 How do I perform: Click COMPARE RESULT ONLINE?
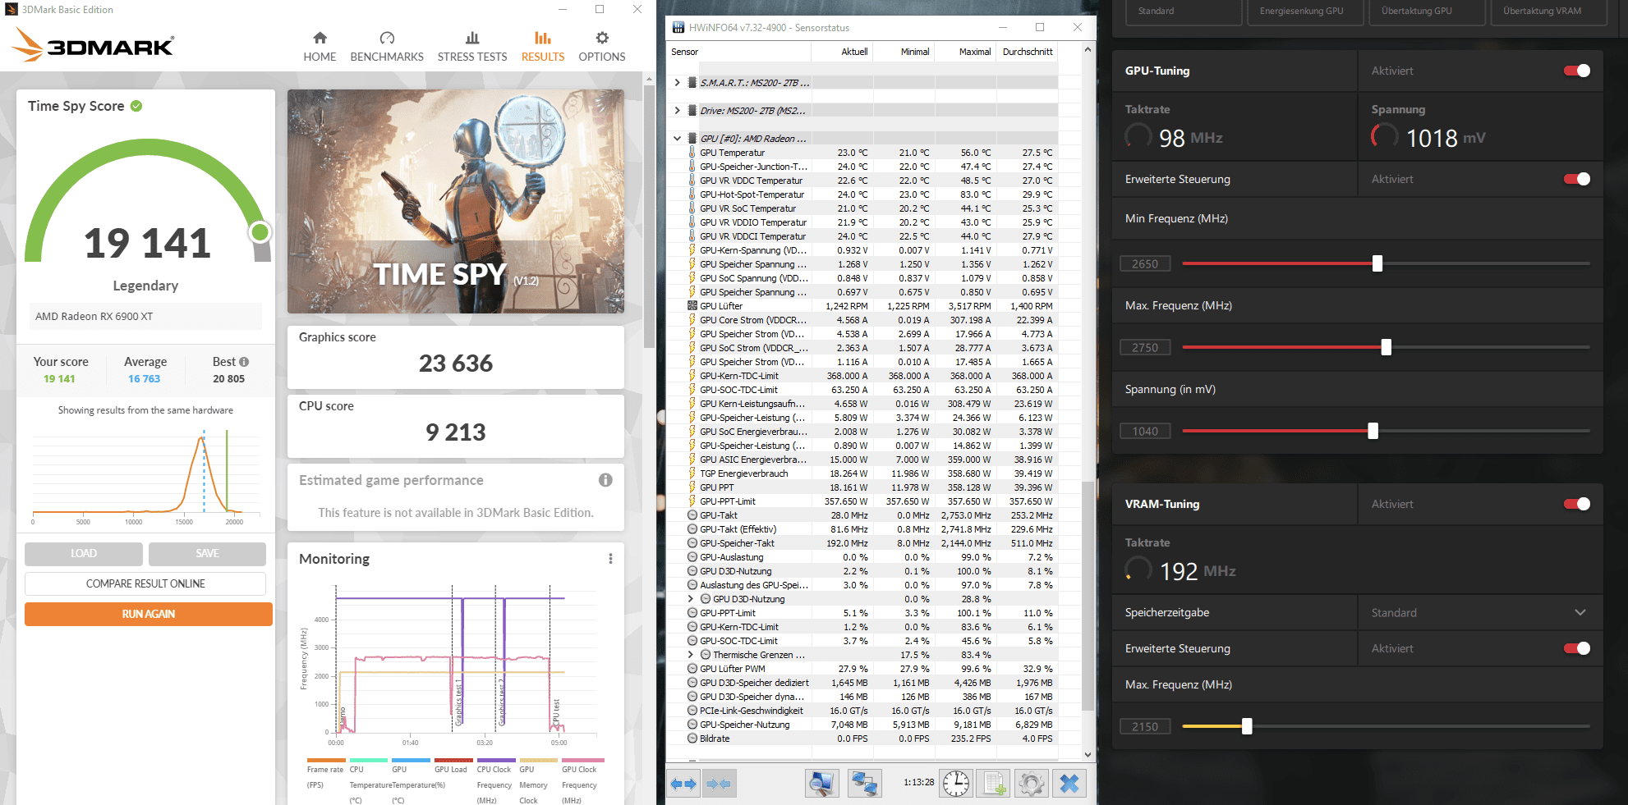click(145, 584)
